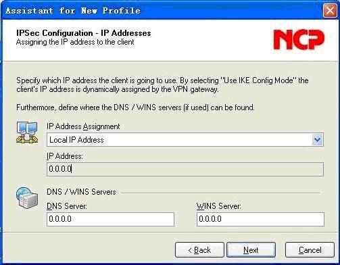
Task: Focus the WINS Server input field
Action: pos(260,219)
